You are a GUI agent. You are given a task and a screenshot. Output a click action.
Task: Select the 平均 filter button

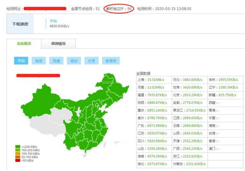[21, 61]
